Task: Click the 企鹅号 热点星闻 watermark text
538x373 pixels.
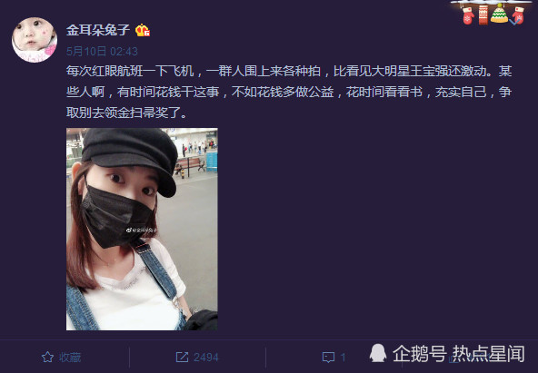Action: 459,353
